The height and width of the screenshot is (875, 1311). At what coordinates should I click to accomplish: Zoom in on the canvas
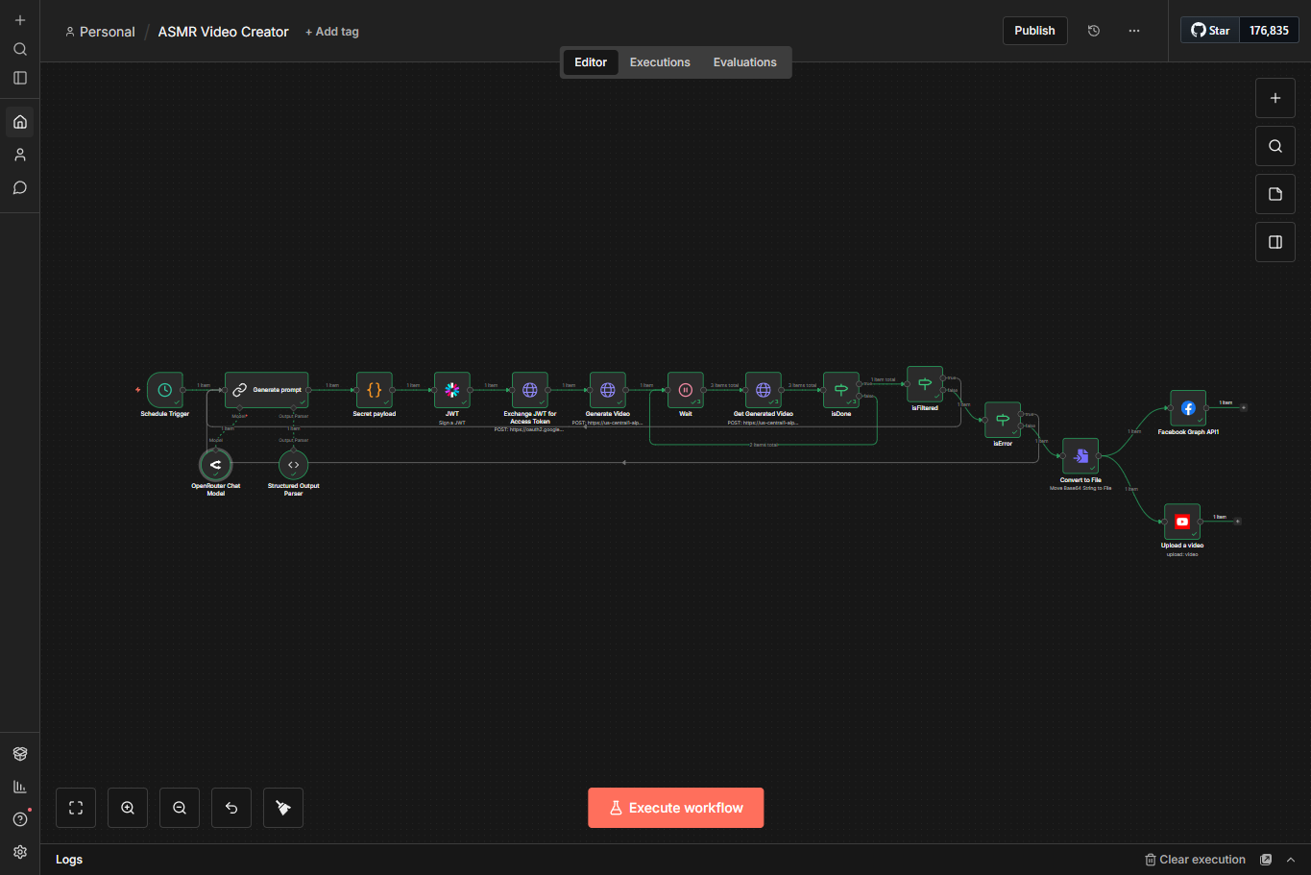[128, 808]
